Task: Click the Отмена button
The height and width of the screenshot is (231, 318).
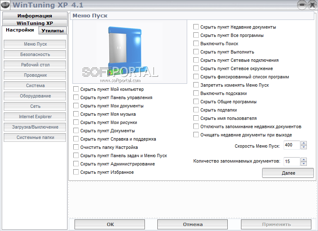Action: 193,224
